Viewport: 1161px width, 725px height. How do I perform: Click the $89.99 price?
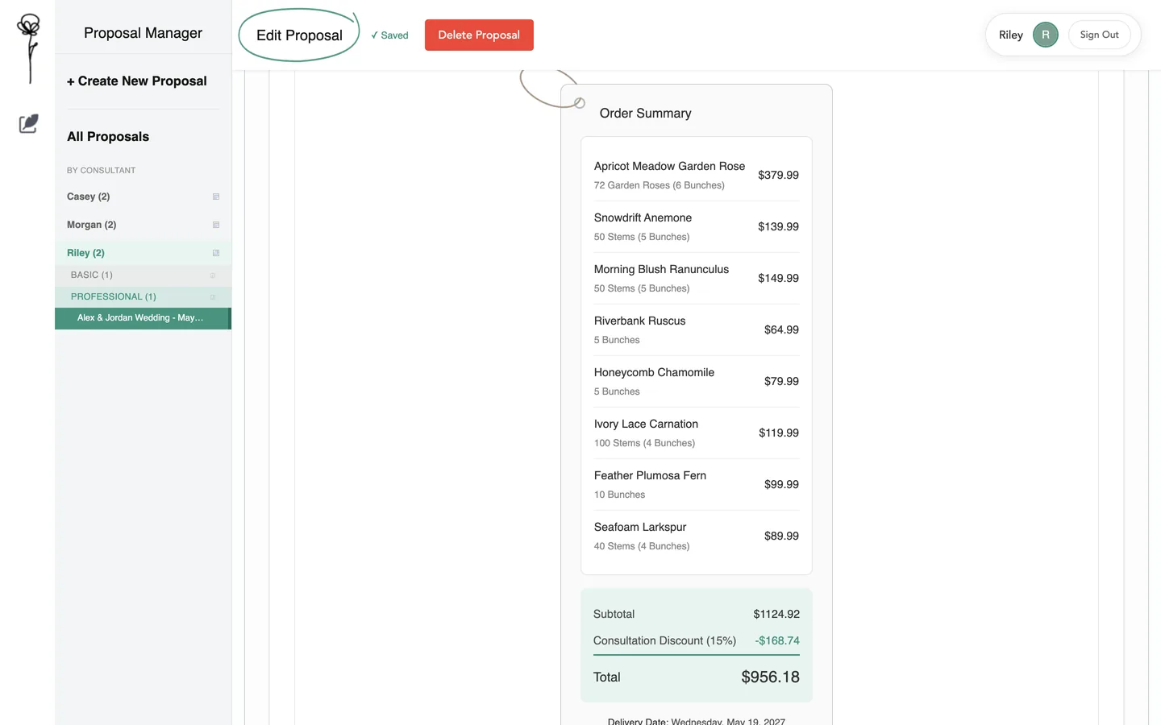point(781,536)
